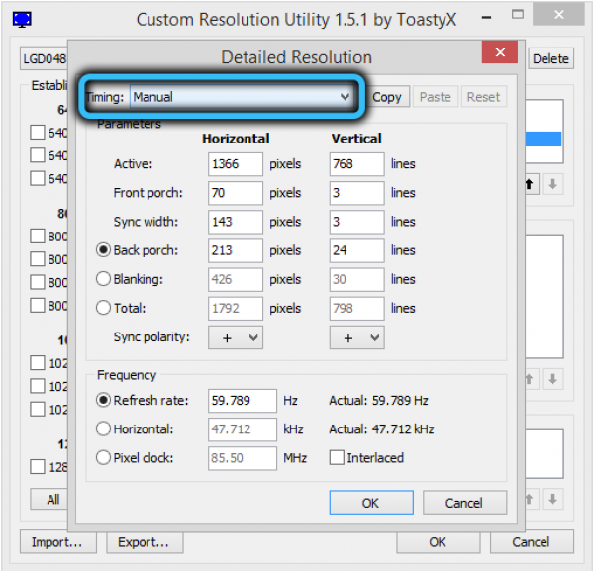Click the Delete button in main window
Screen dimensions: 594x571
tap(550, 58)
